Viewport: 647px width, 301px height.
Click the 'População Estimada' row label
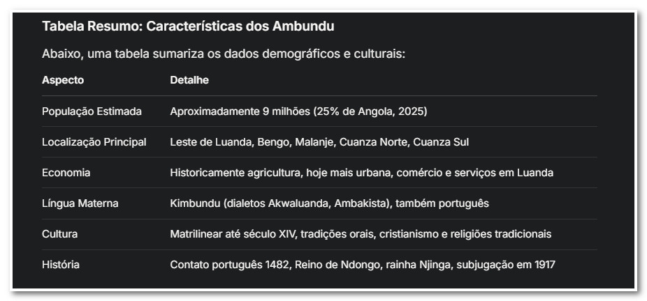(x=92, y=111)
